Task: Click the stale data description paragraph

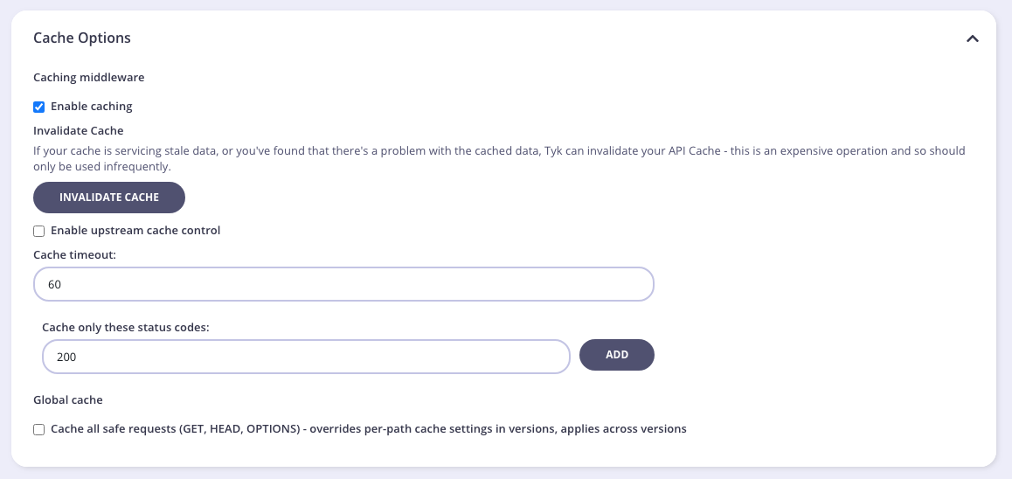Action: point(498,151)
